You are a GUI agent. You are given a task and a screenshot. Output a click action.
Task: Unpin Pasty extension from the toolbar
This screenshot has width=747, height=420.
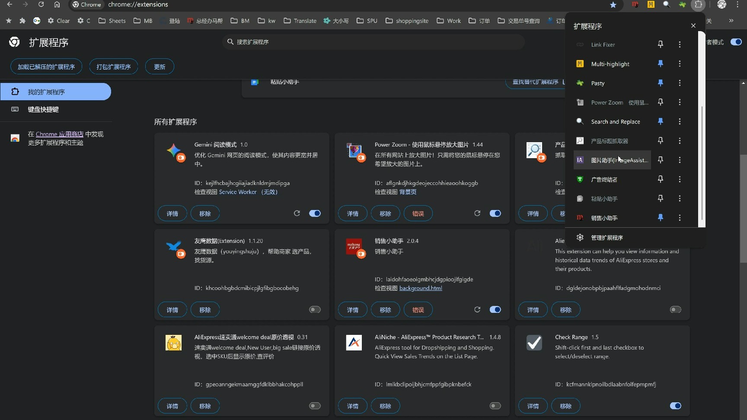pyautogui.click(x=660, y=83)
